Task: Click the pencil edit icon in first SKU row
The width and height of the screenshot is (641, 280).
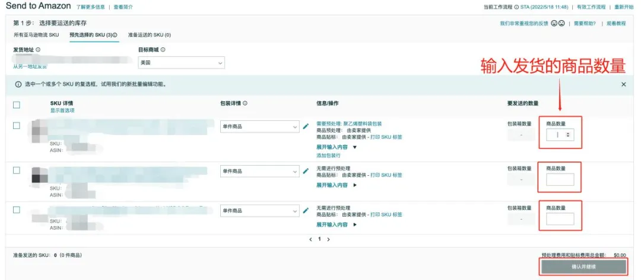Action: [x=306, y=126]
